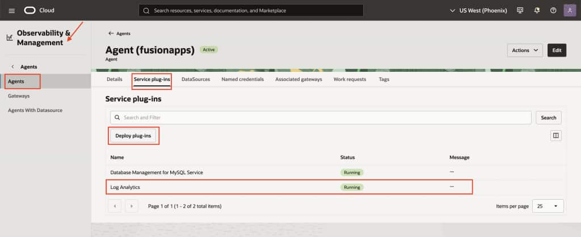The height and width of the screenshot is (237, 581).
Task: Open the column layout settings icon
Action: (556, 136)
